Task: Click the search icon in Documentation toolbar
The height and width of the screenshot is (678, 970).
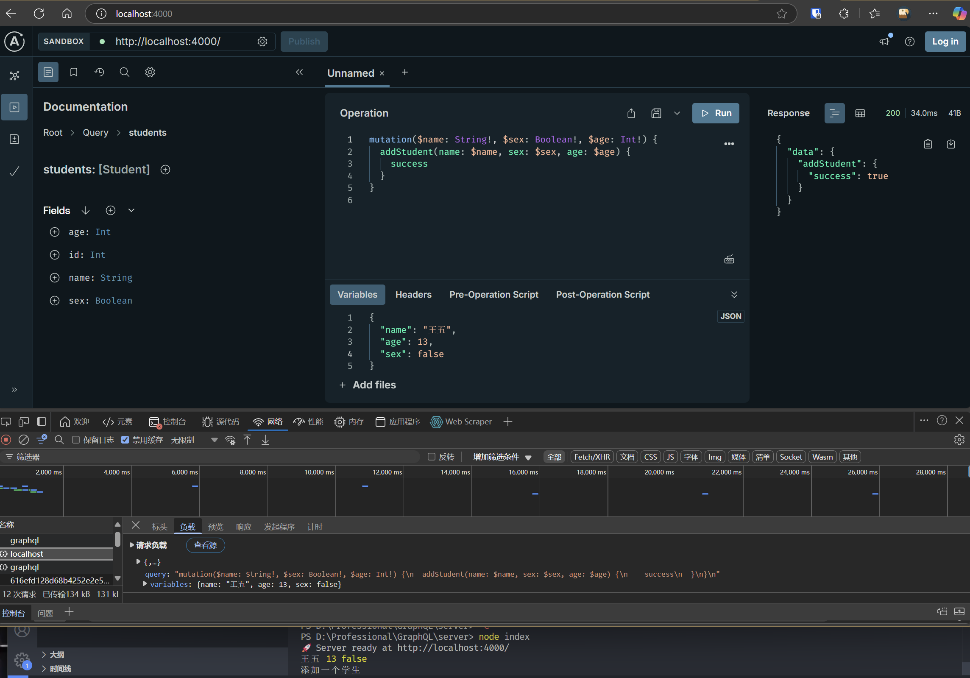Action: pos(124,72)
